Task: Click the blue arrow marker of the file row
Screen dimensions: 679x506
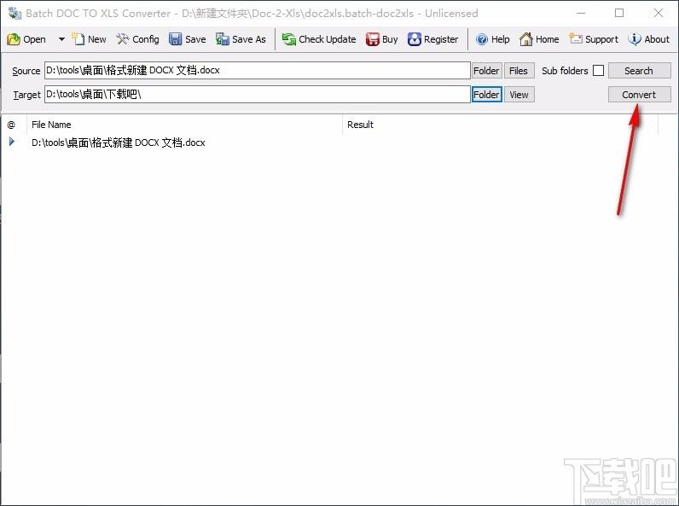Action: point(12,142)
